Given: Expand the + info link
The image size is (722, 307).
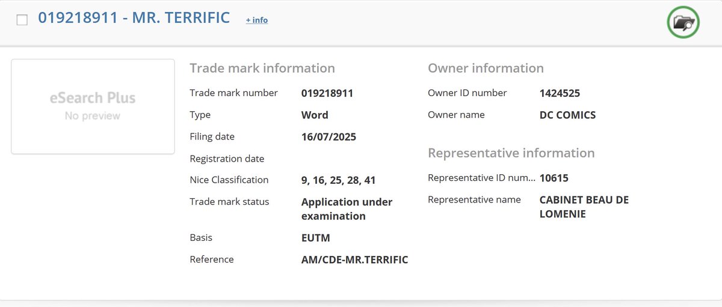Looking at the screenshot, I should 257,20.
